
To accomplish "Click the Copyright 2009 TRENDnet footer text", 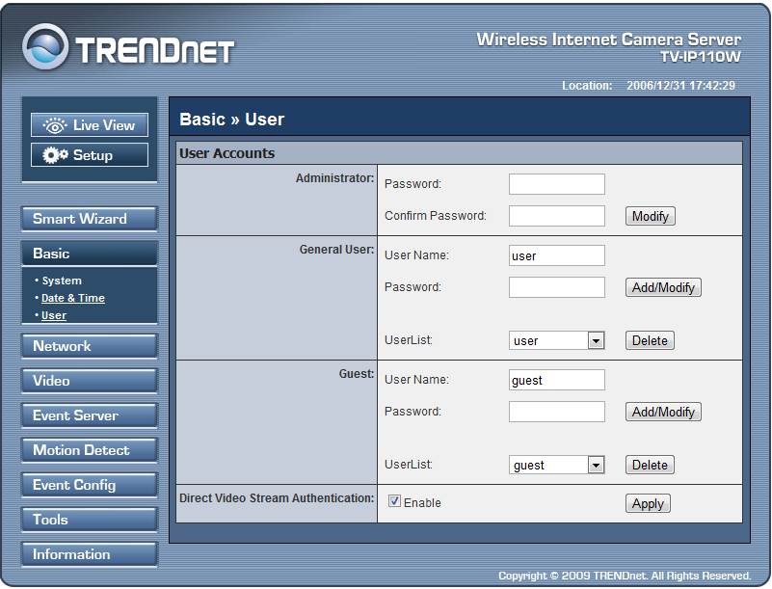I will click(625, 576).
